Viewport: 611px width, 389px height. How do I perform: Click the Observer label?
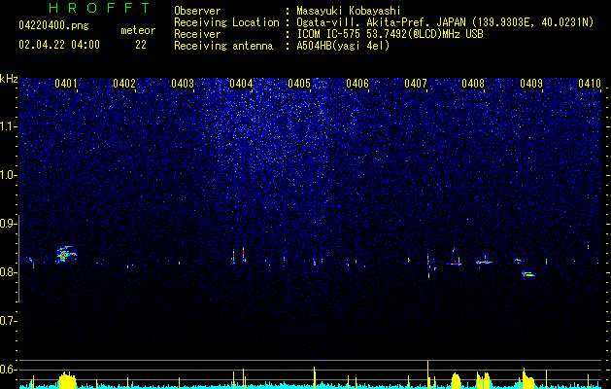click(x=197, y=11)
